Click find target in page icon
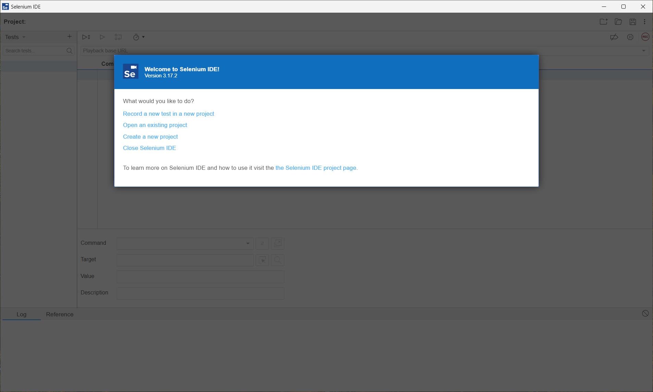Image resolution: width=653 pixels, height=392 pixels. (278, 260)
